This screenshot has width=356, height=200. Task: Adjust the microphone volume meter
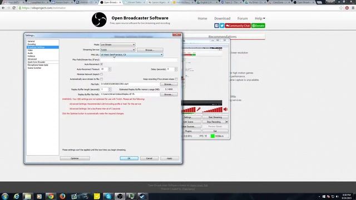click(x=189, y=110)
